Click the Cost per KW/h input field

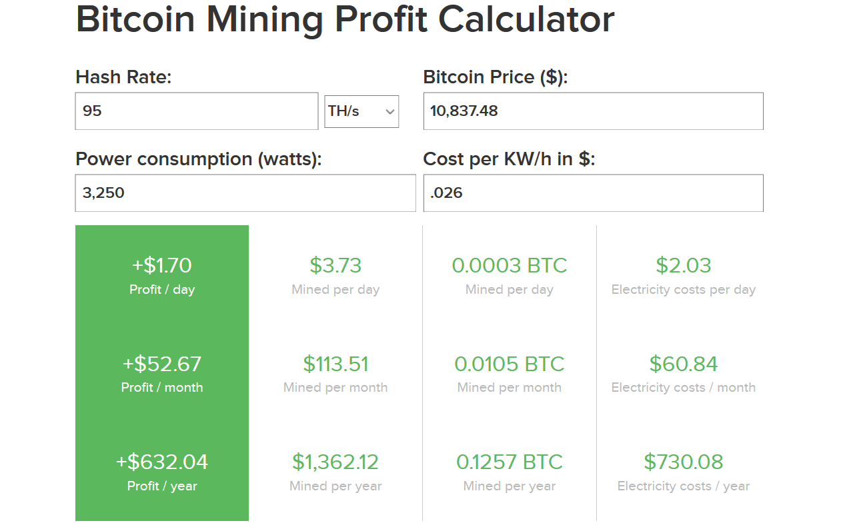click(x=592, y=193)
